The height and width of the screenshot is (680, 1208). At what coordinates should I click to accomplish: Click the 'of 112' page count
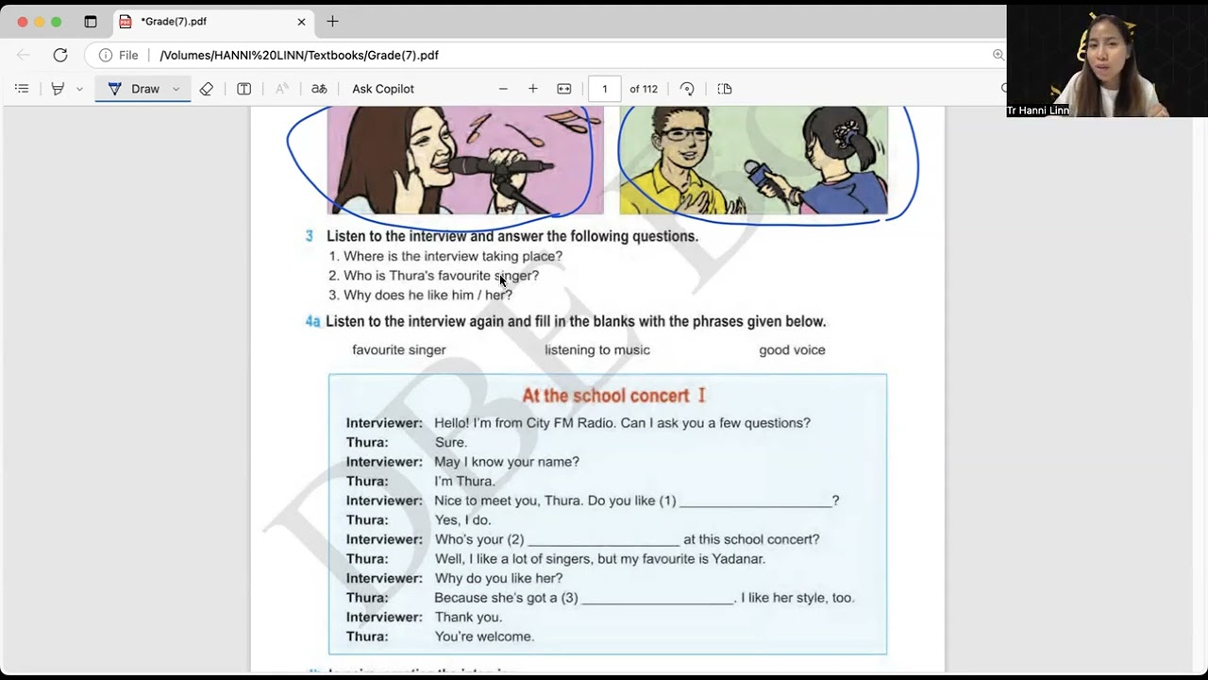coord(644,89)
